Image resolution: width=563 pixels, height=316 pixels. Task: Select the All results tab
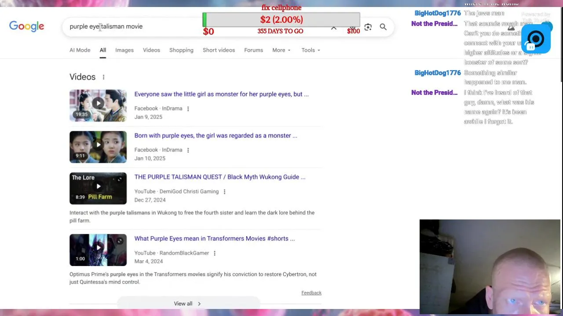pos(102,50)
